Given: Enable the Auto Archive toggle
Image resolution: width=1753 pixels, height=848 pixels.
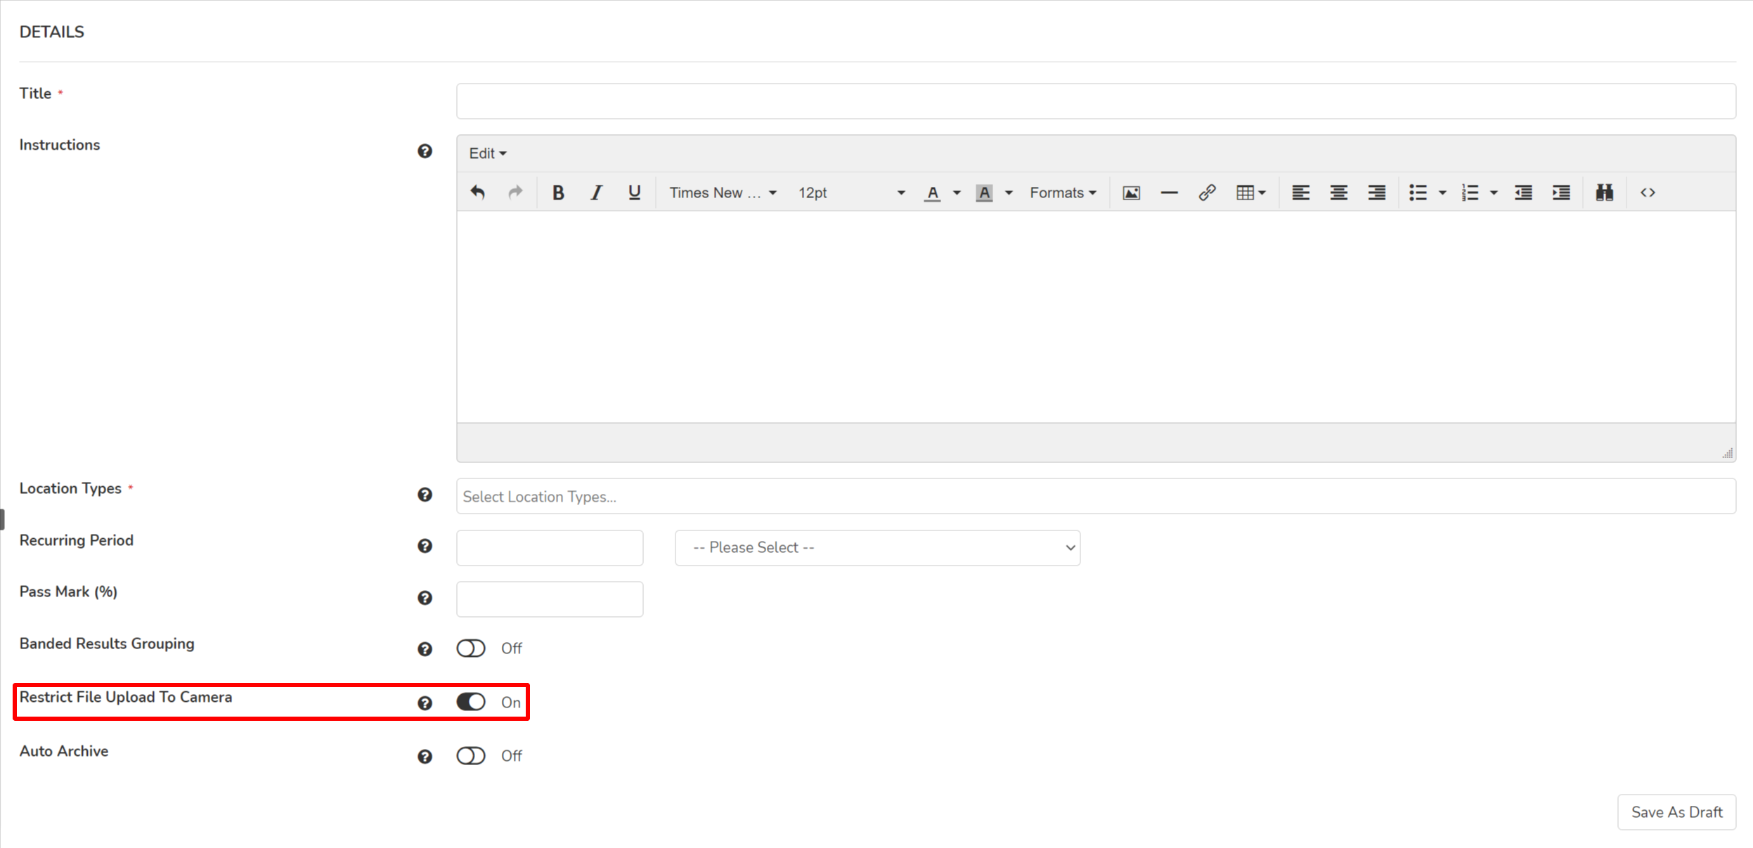Looking at the screenshot, I should (471, 756).
